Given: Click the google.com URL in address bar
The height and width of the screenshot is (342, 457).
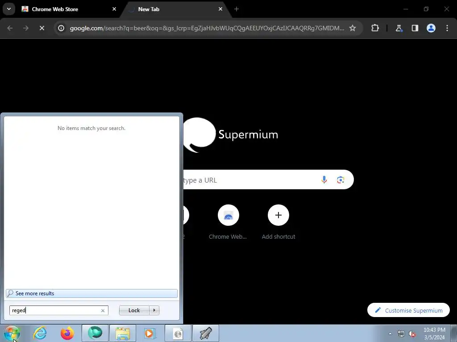Looking at the screenshot, I should [207, 28].
